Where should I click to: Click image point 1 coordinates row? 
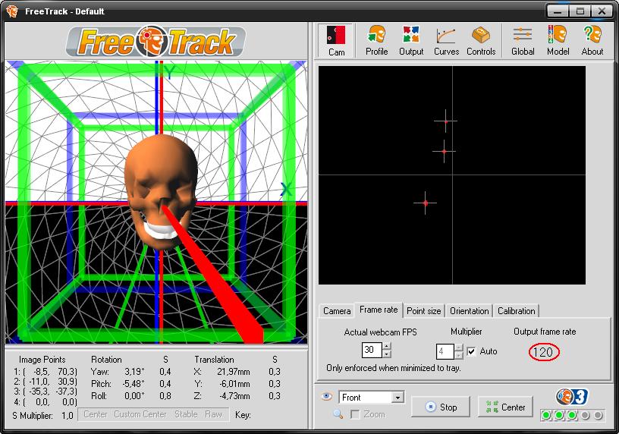click(x=46, y=372)
